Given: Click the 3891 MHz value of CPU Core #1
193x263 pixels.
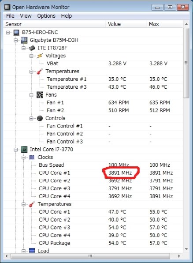Looking at the screenshot, I should click(120, 173).
